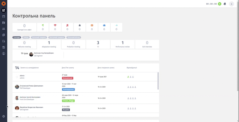The width and height of the screenshot is (239, 122).
Task: Click Михайлов Владислав avatar photo
Action: (x=17, y=108)
